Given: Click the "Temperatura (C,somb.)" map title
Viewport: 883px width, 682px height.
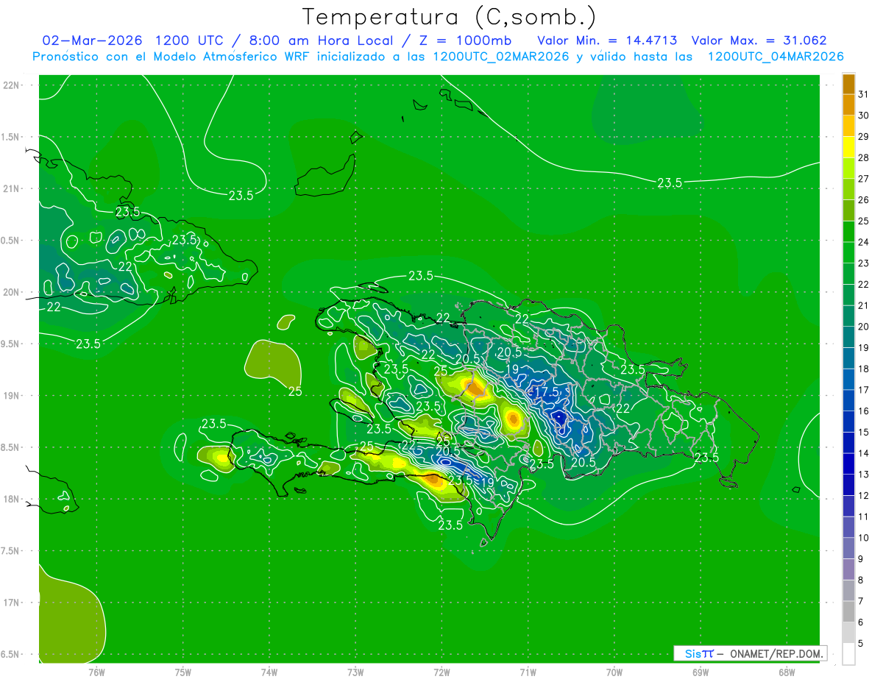Looking at the screenshot, I should [x=450, y=17].
